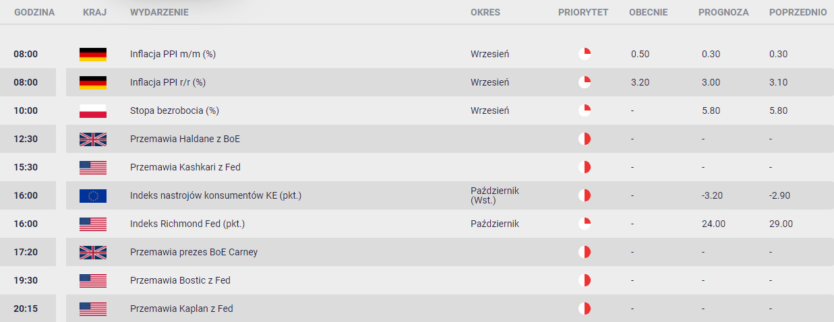
Task: Open the Przemawia Bostic z Fed event
Action: click(181, 280)
